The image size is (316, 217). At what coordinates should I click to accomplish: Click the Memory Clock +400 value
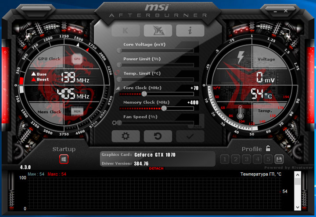(193, 102)
